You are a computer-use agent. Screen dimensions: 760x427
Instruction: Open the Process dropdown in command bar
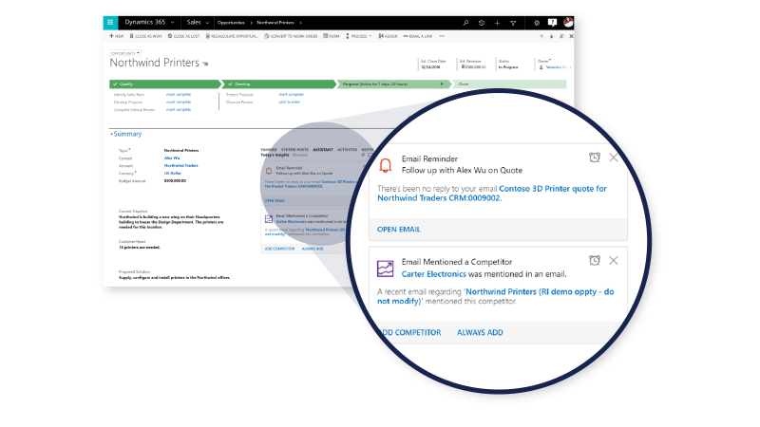(x=359, y=36)
